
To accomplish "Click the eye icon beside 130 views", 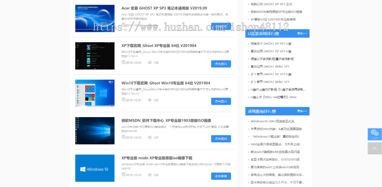I will click(150, 100).
